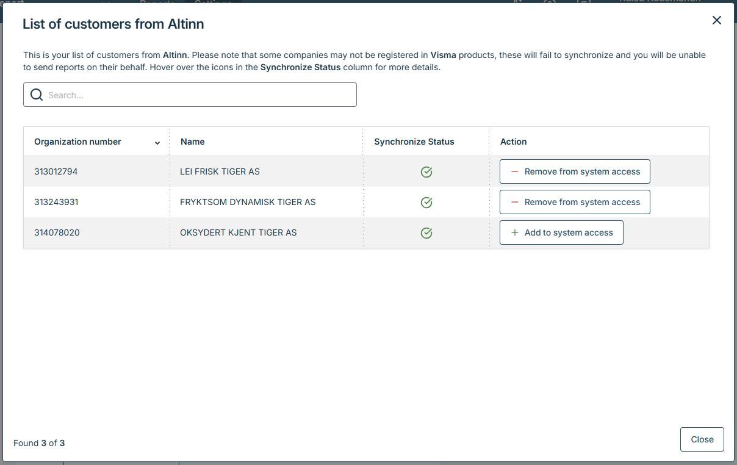This screenshot has width=737, height=465.
Task: Select organization number 314078020
Action: pos(57,233)
